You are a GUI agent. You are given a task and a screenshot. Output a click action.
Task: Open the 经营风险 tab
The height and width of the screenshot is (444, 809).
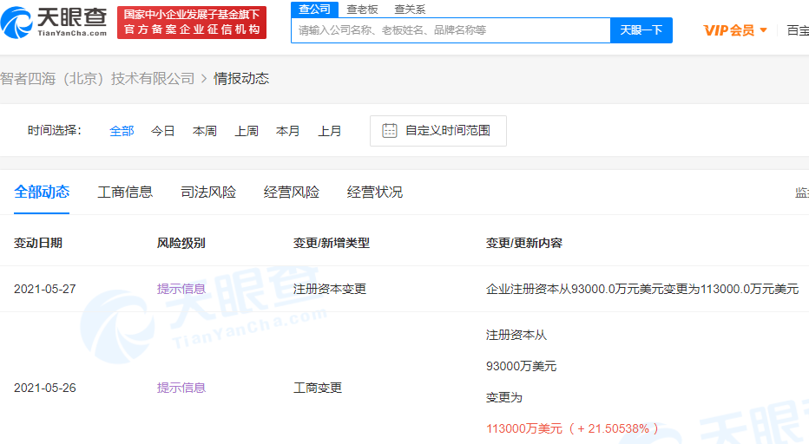[292, 193]
